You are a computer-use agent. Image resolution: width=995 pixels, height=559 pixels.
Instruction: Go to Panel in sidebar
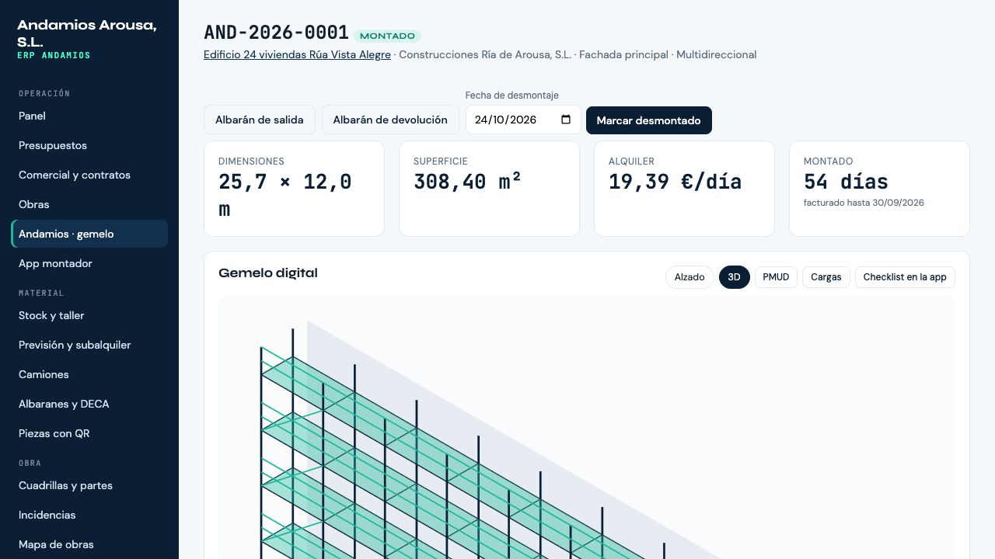click(89, 116)
